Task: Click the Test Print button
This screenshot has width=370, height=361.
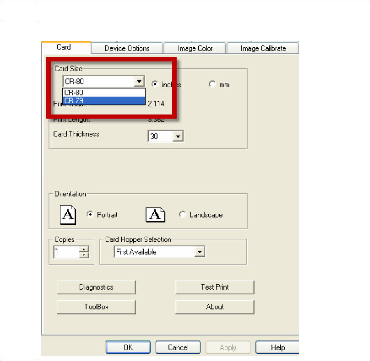Action: pyautogui.click(x=215, y=287)
